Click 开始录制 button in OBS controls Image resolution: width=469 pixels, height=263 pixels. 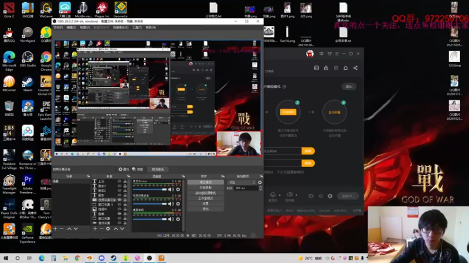206,188
